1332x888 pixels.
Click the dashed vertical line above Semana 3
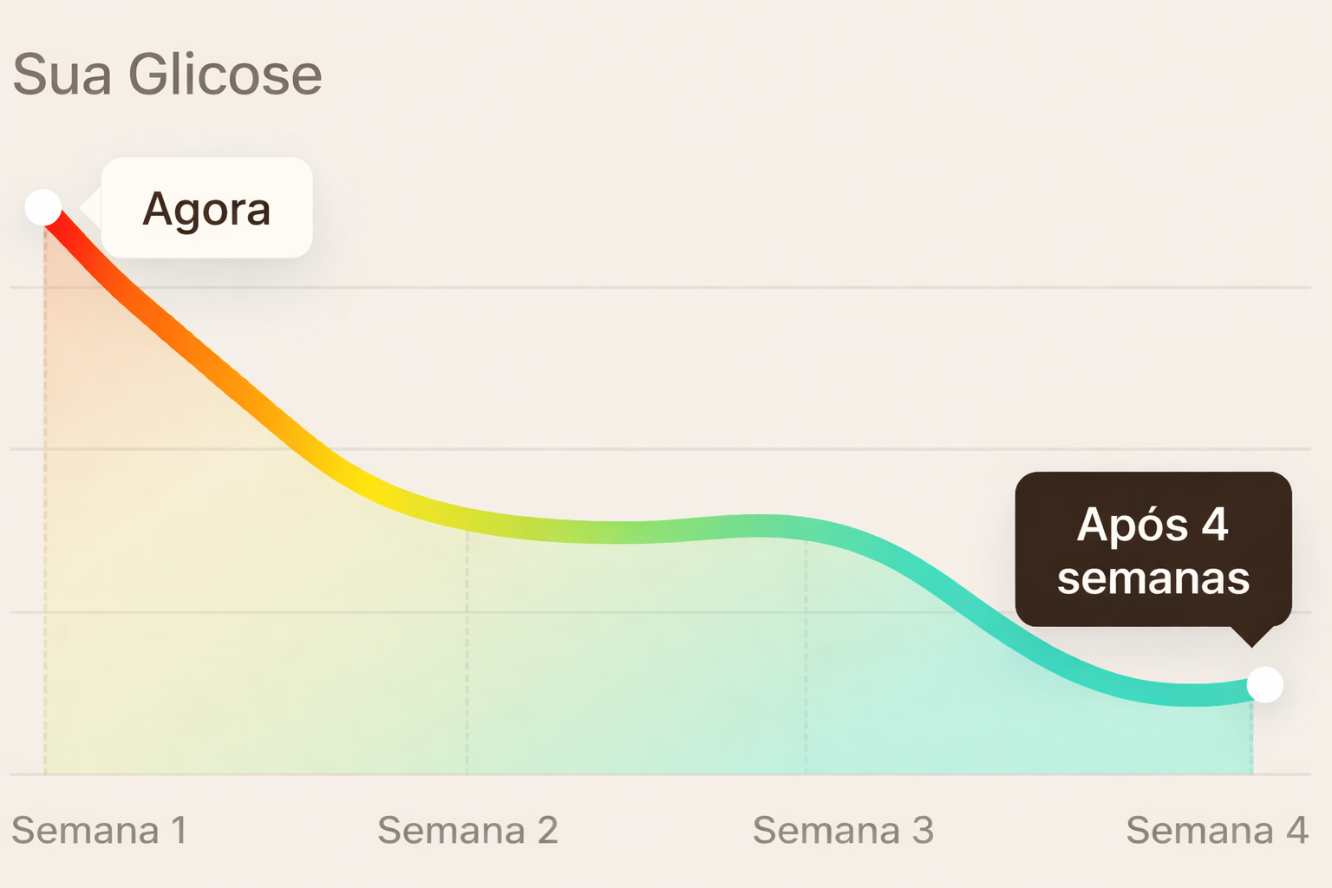[806, 659]
